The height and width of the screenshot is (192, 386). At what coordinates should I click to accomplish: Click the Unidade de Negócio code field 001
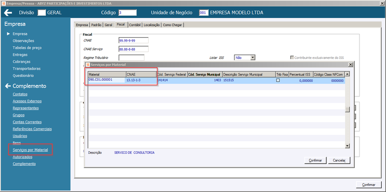click(204, 13)
